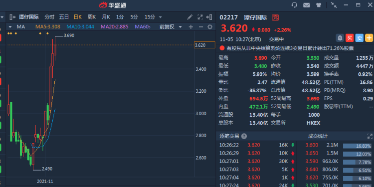374x187 pixels.
Task: Switch to 5分 five-minute chart
Action: click(134, 17)
